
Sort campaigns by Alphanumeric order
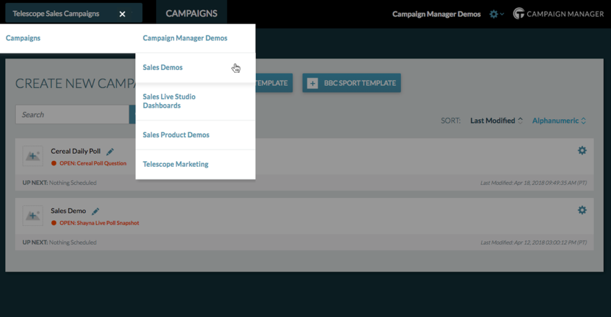tap(558, 120)
